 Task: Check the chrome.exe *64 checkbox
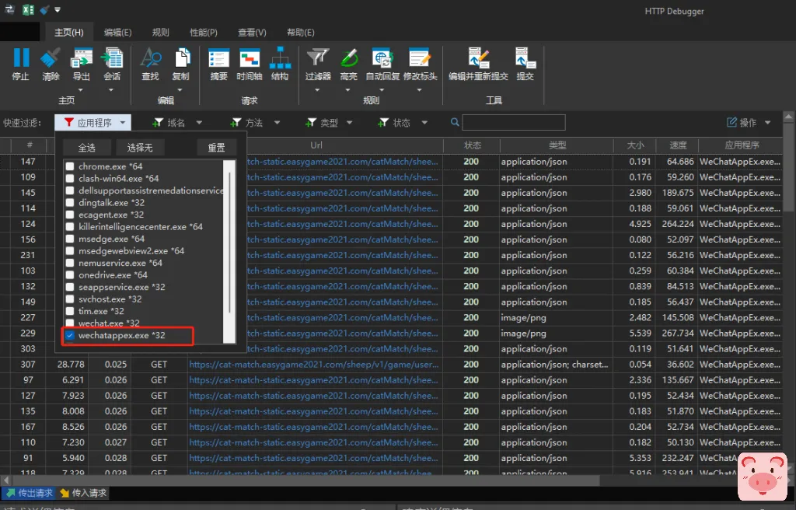[x=70, y=166]
